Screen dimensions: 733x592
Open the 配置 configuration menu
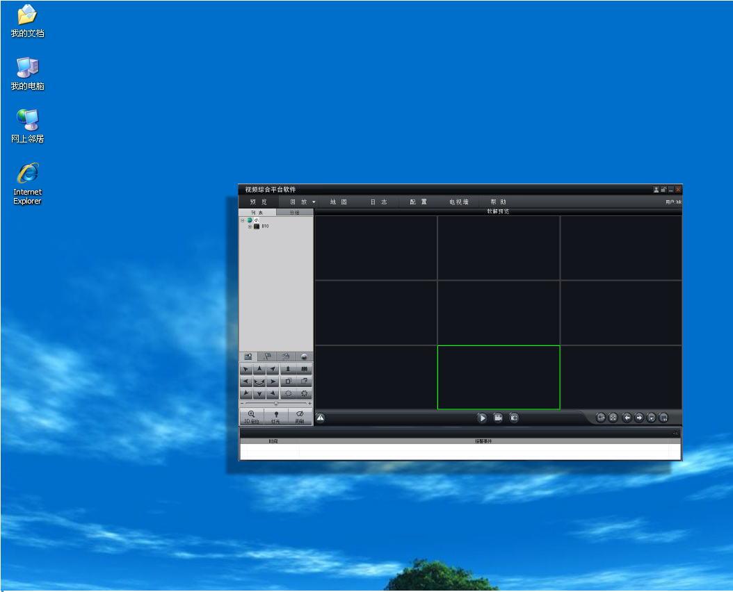coord(419,202)
